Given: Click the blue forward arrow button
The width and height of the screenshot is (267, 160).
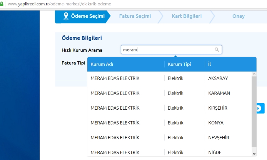Looking at the screenshot, I should click(x=260, y=108).
